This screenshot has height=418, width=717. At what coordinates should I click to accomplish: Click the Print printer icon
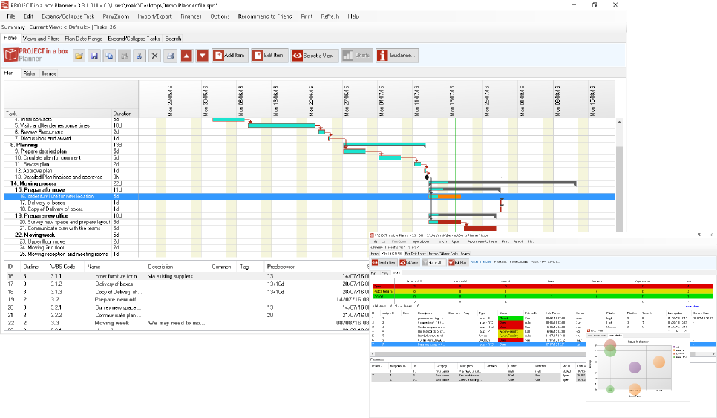170,56
